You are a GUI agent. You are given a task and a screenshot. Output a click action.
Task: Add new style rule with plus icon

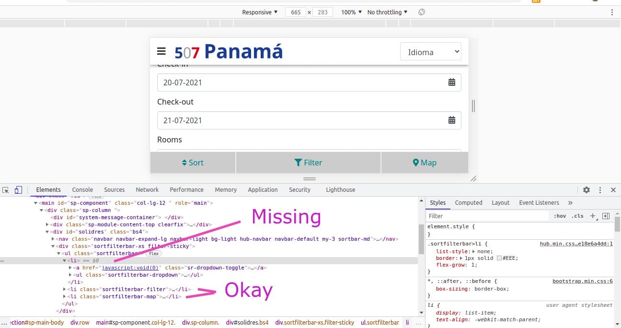click(x=593, y=216)
